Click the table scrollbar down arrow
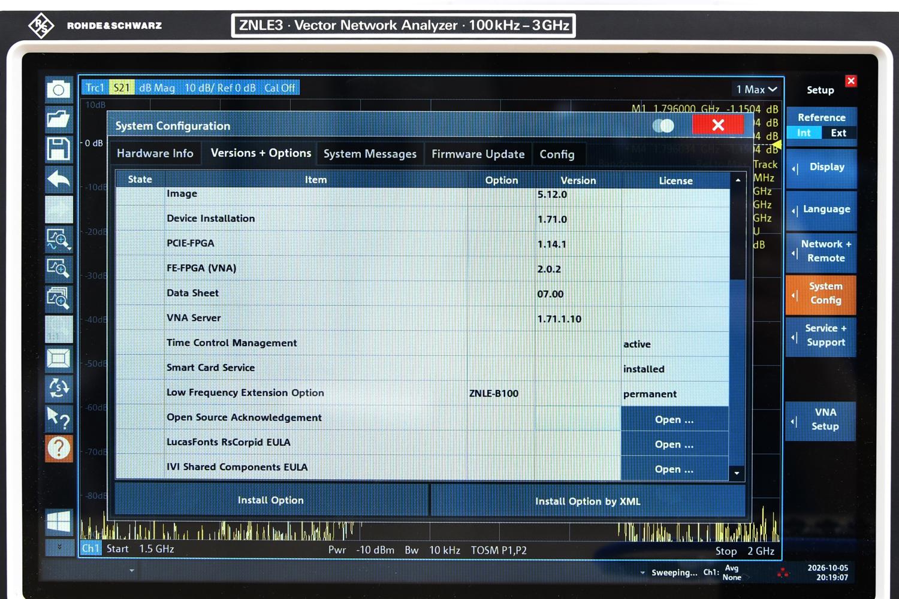This screenshot has height=599, width=899. point(737,473)
